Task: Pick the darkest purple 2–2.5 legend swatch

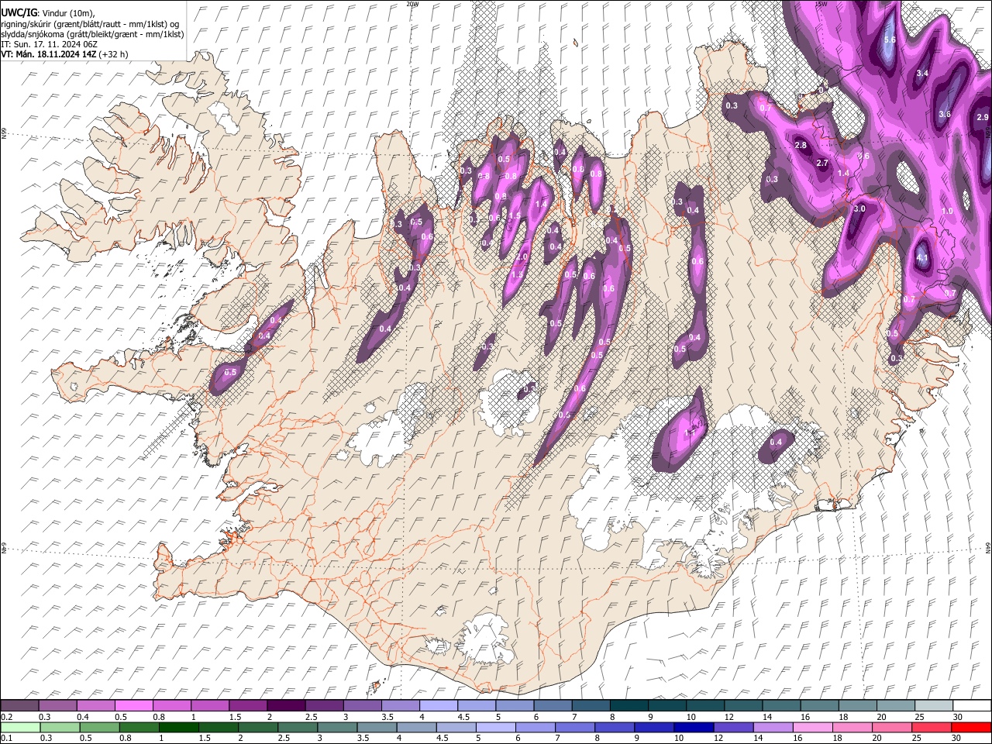Action: (x=286, y=705)
